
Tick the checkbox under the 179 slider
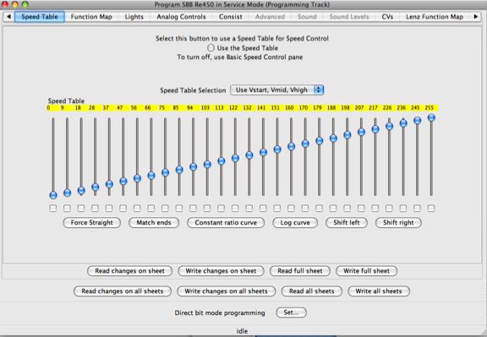coord(319,209)
